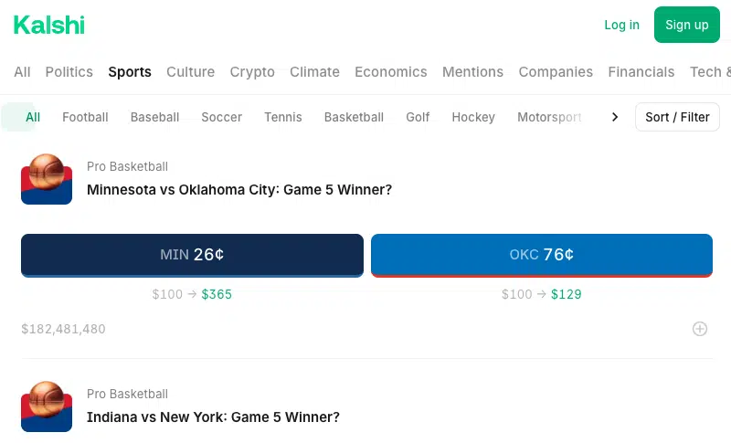Open the Log in link
This screenshot has height=443, width=731.
[x=621, y=25]
